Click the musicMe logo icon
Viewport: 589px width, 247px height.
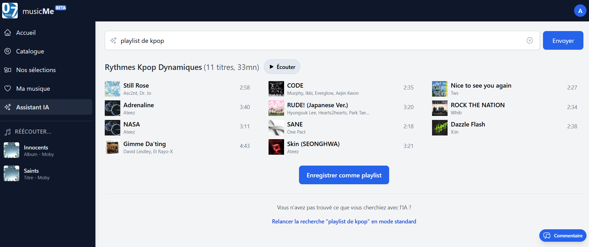(x=10, y=11)
